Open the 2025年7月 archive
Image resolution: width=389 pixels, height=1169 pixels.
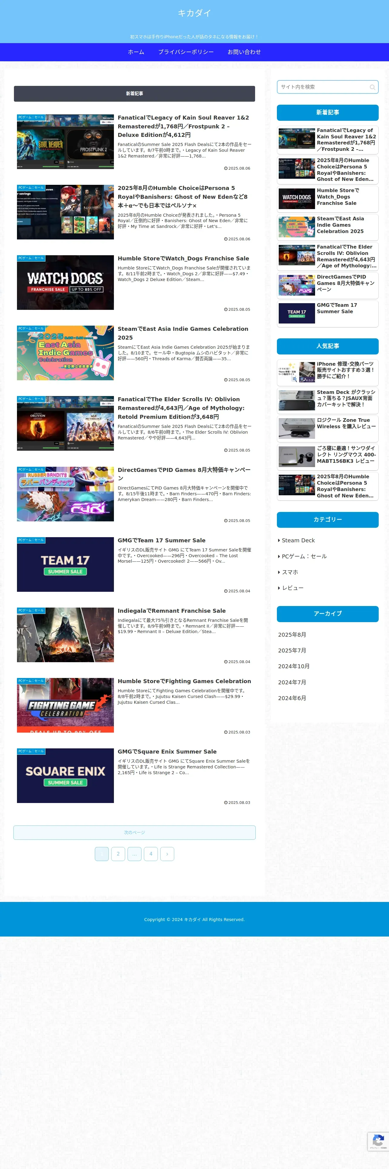(x=292, y=650)
